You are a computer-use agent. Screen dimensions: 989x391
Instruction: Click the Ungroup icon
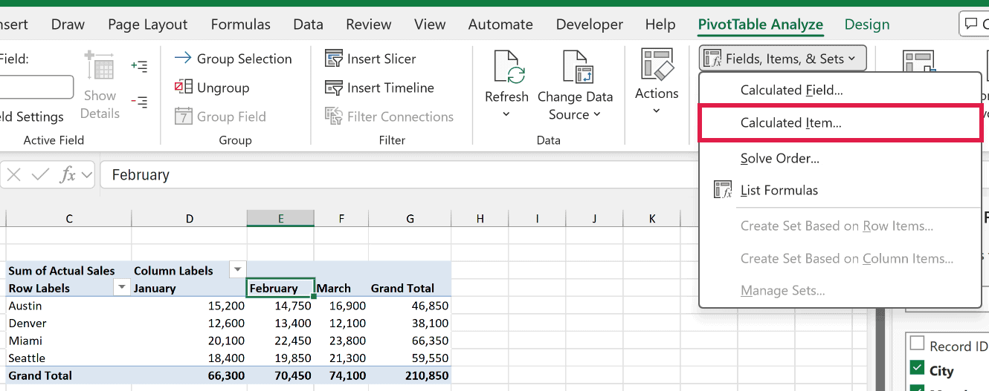[183, 88]
